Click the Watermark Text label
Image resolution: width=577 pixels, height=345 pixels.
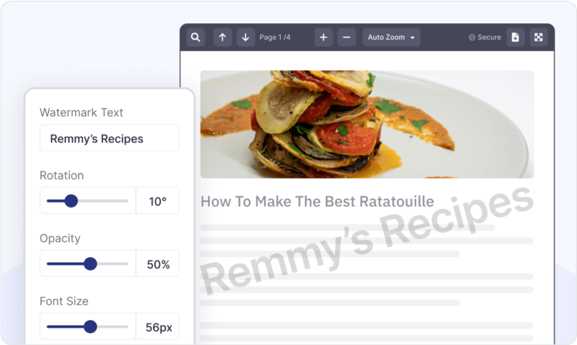81,112
